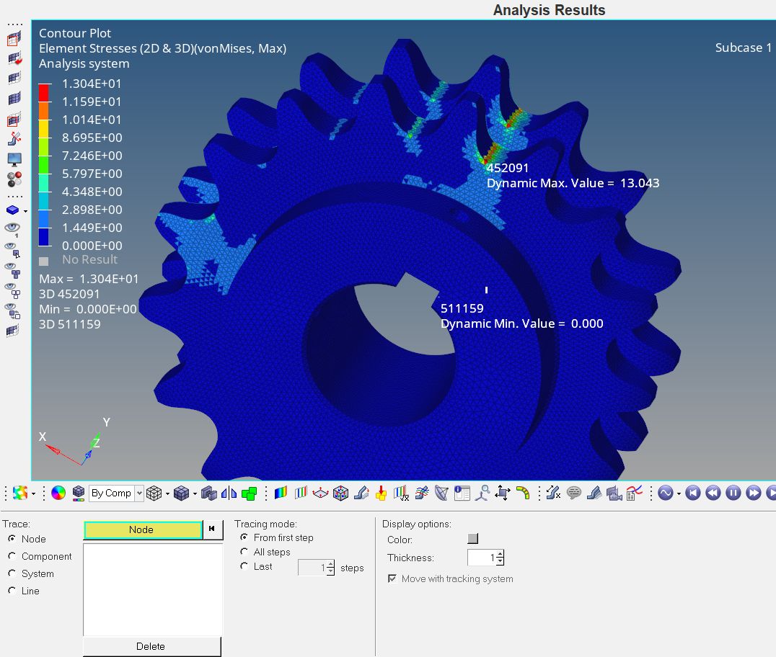Click the color wheel icon in toolbar
The image size is (776, 657).
pos(58,493)
